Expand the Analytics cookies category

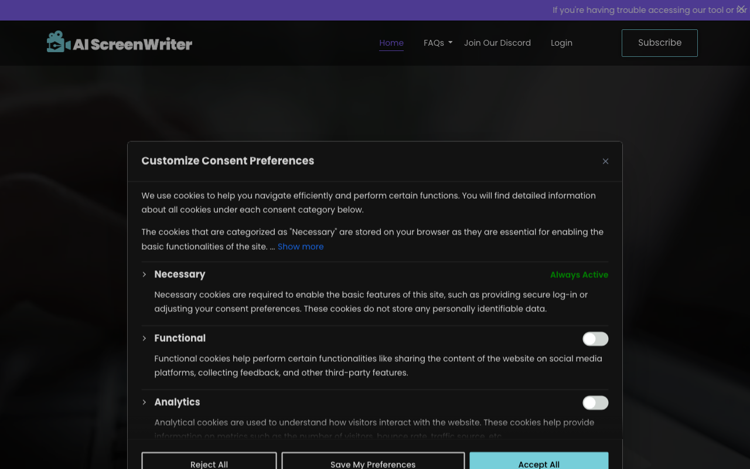click(144, 402)
